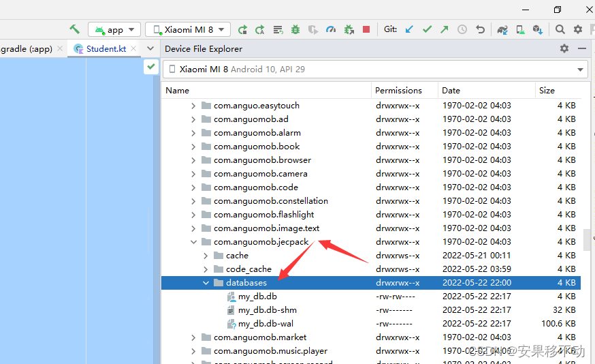Image resolution: width=595 pixels, height=364 pixels.
Task: Click the Run with Coverage icon
Action: coord(313,29)
